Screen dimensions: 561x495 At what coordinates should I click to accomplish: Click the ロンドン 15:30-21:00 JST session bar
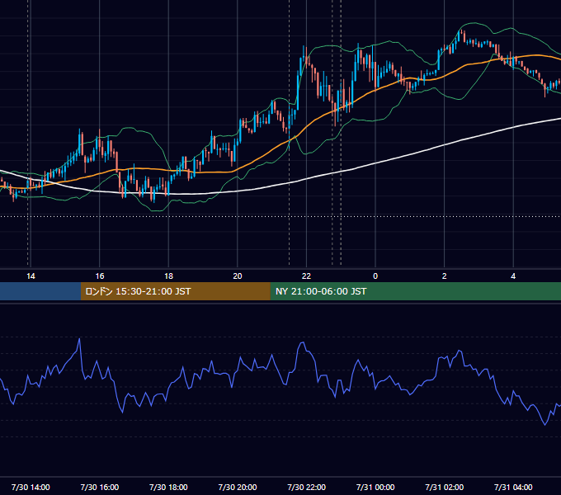pos(175,291)
